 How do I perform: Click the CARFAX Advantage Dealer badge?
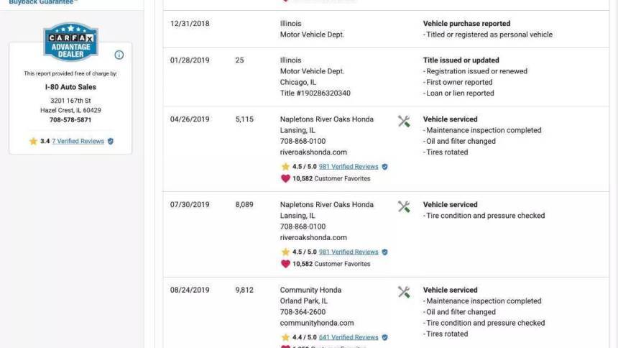[70, 42]
